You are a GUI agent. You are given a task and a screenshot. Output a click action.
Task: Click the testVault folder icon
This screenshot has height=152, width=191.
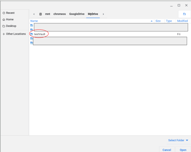coord(32,34)
